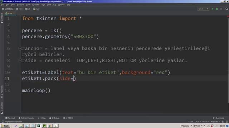Open the Window menu
The height and width of the screenshot is (128, 229).
61,5
